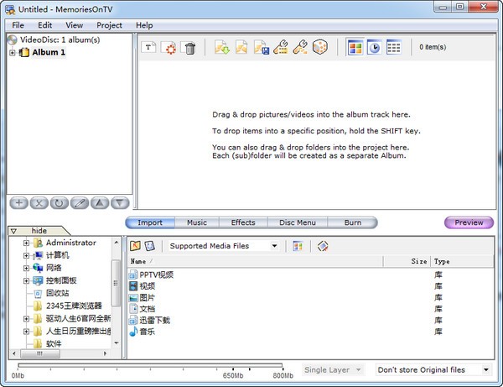Open the Project menu
Viewport: 503px width, 387px height.
109,25
